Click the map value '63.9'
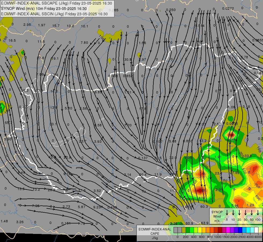 (205, 223)
